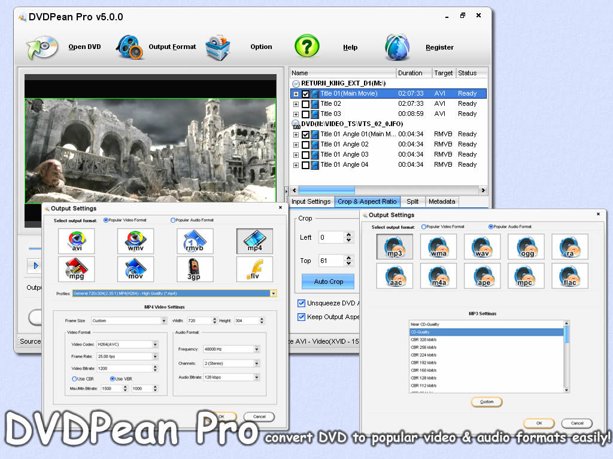Click Custom button in MP3 Settings
613x459 pixels.
[x=487, y=402]
